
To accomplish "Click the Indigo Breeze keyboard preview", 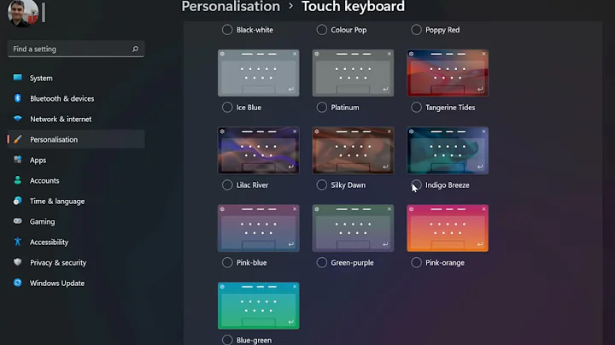I will pos(448,150).
